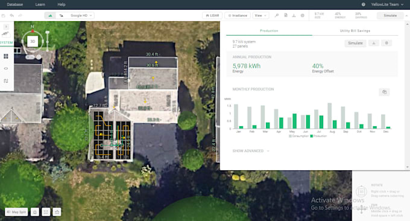Click the oval component icon in sidebar
The height and width of the screenshot is (221, 410).
(x=6, y=68)
